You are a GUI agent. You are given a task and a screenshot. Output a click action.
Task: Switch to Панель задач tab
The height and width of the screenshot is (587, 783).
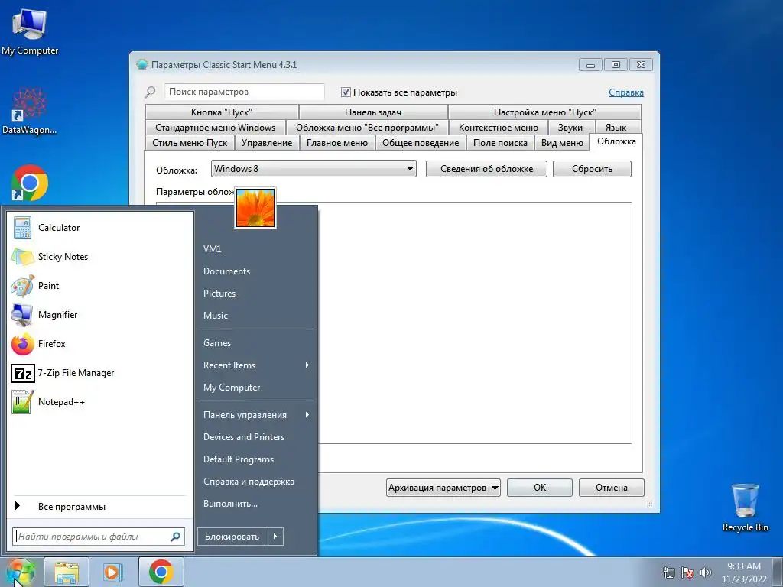pyautogui.click(x=373, y=112)
